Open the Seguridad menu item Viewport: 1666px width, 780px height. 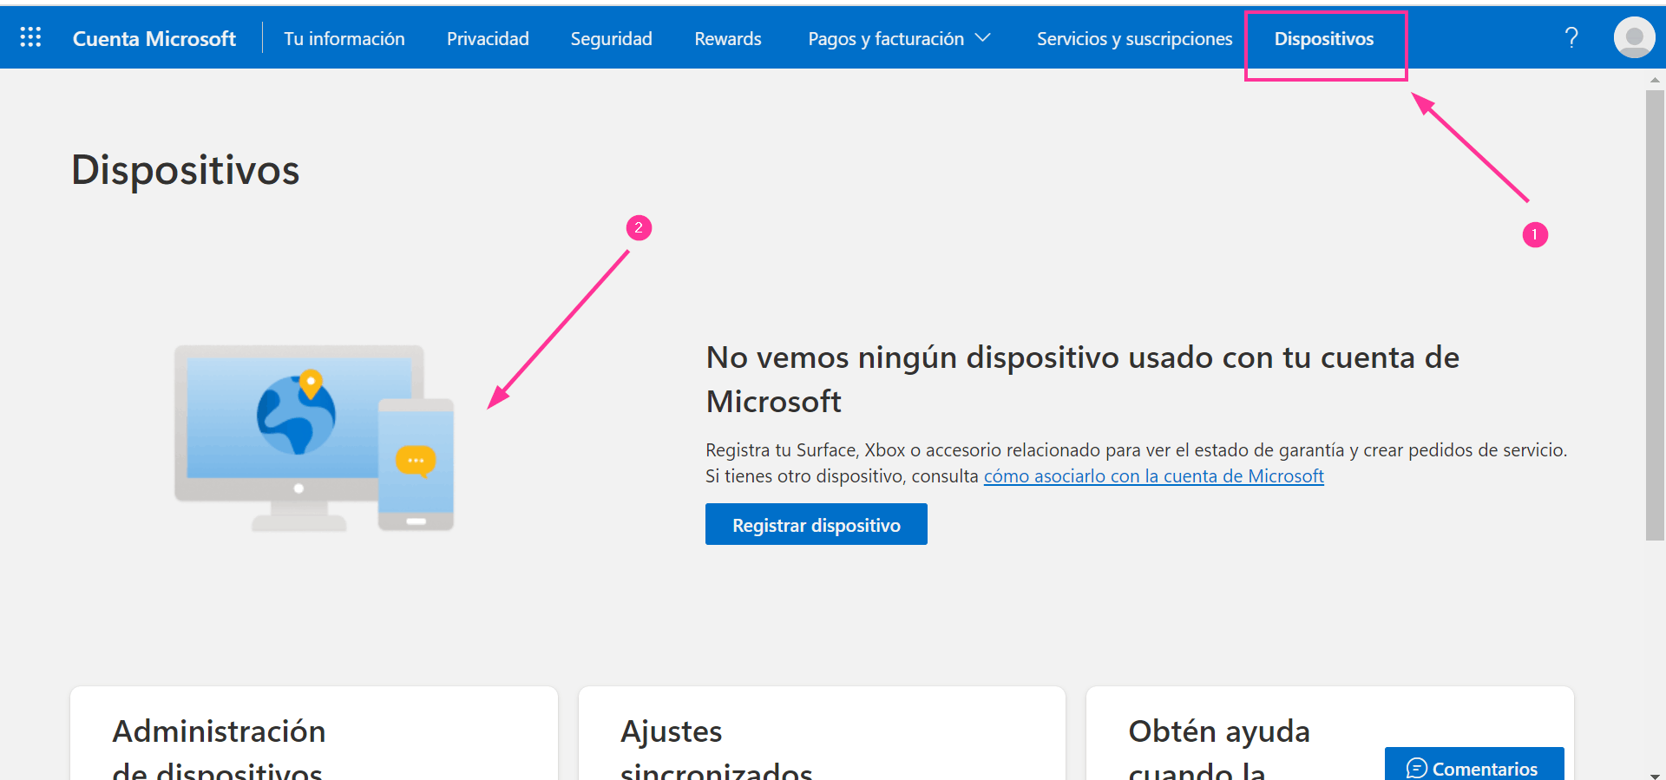pos(611,38)
